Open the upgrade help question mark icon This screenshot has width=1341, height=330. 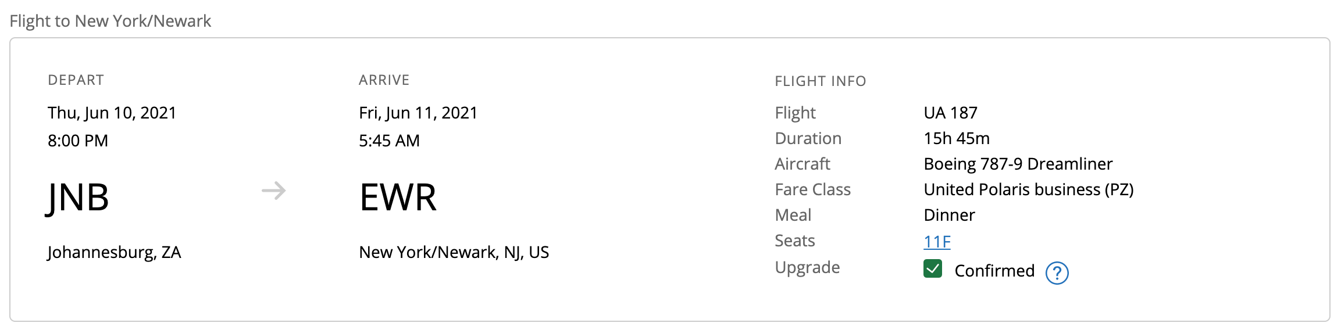coord(1056,272)
